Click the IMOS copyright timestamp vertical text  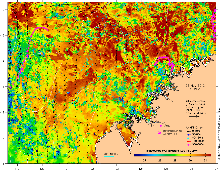[219, 134]
